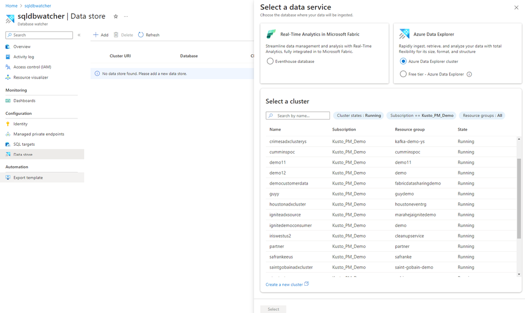Click the sqldbwatcher Database watcher resource icon
The width and height of the screenshot is (525, 313).
(x=10, y=19)
